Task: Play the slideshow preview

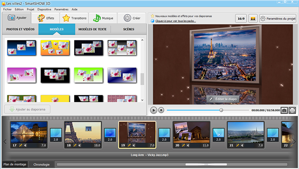Action: coord(153,110)
